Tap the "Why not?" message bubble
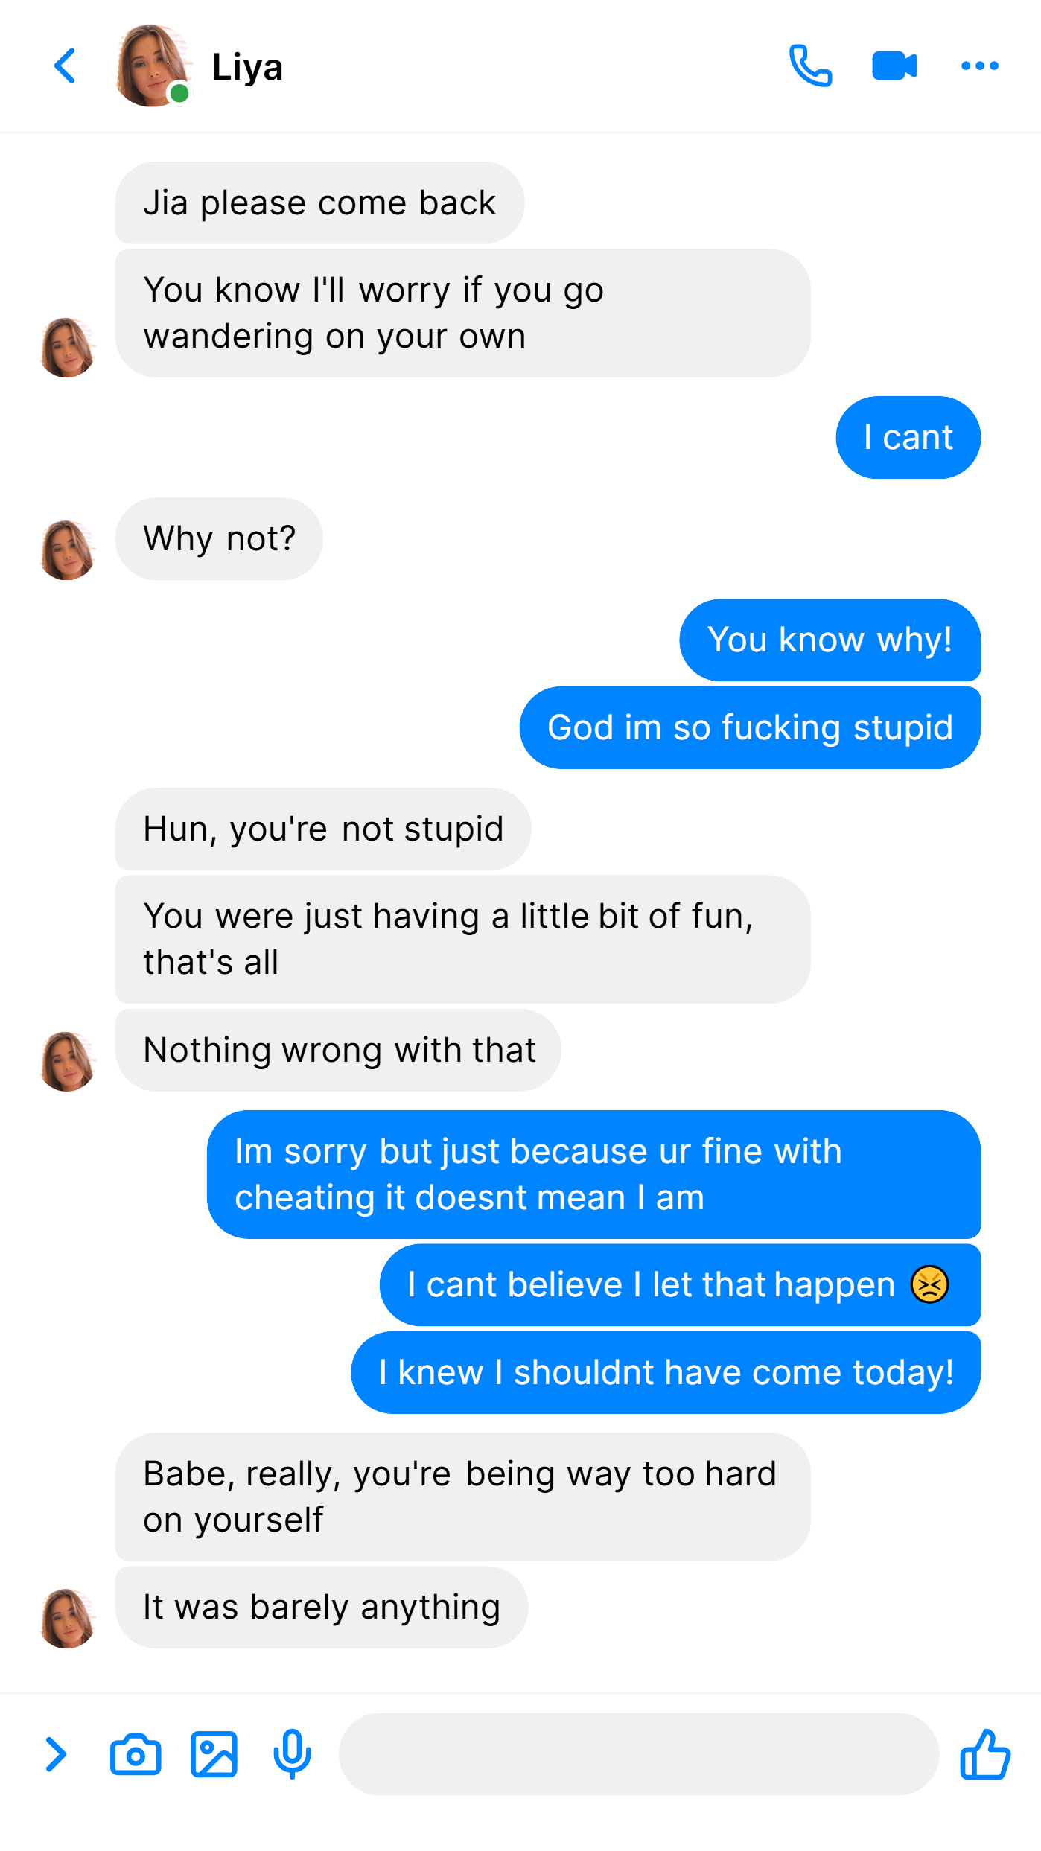 (x=219, y=538)
